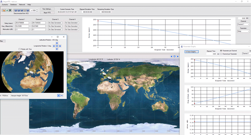Enable the Rotate with Time checkbox

tap(20, 49)
